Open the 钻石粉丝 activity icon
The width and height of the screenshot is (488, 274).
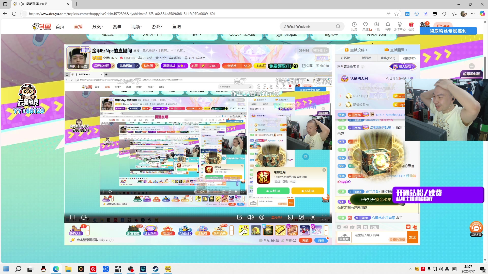click(x=151, y=230)
